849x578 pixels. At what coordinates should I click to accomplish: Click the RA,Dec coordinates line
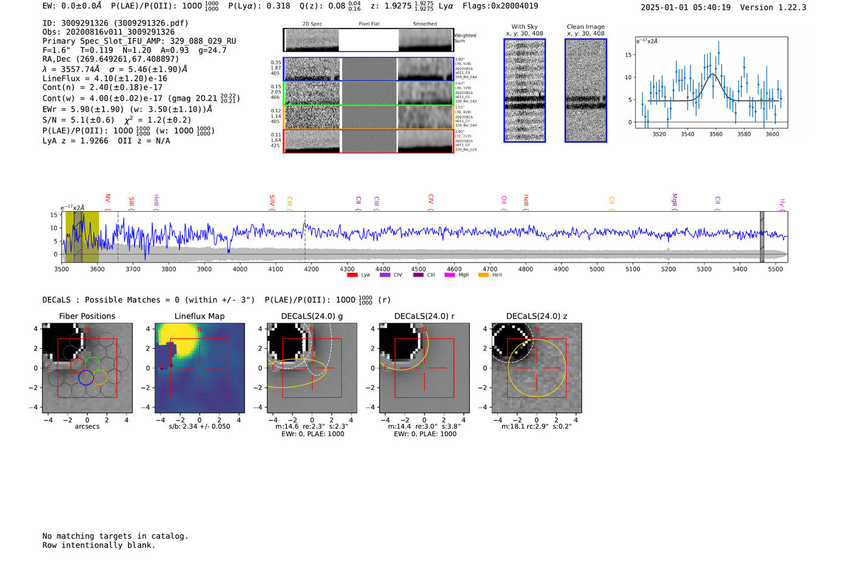pyautogui.click(x=110, y=59)
